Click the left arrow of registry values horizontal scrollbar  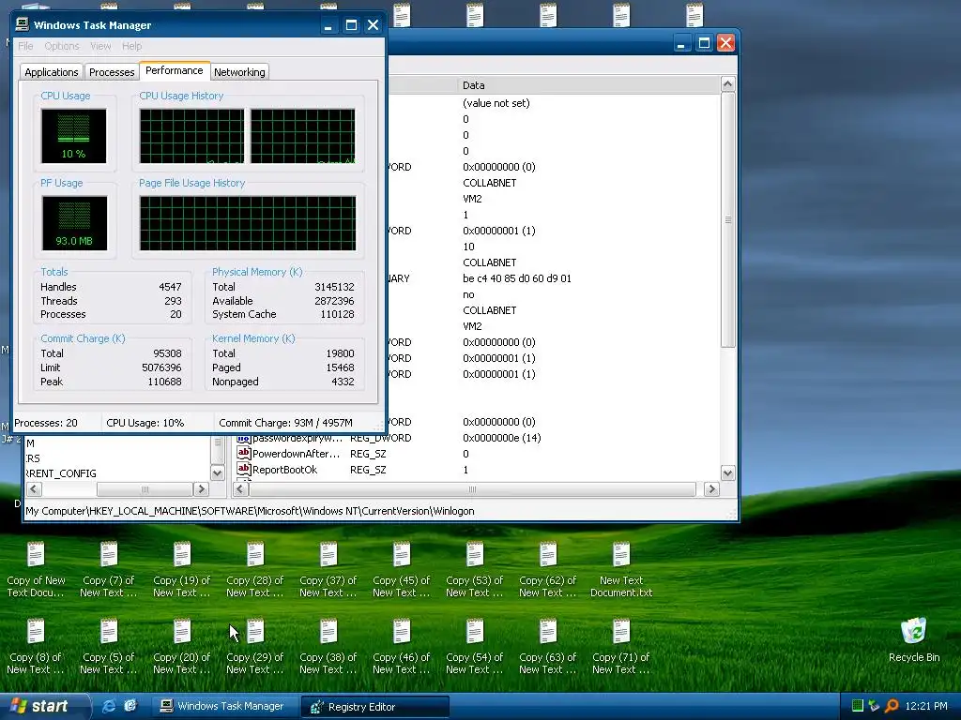click(241, 489)
